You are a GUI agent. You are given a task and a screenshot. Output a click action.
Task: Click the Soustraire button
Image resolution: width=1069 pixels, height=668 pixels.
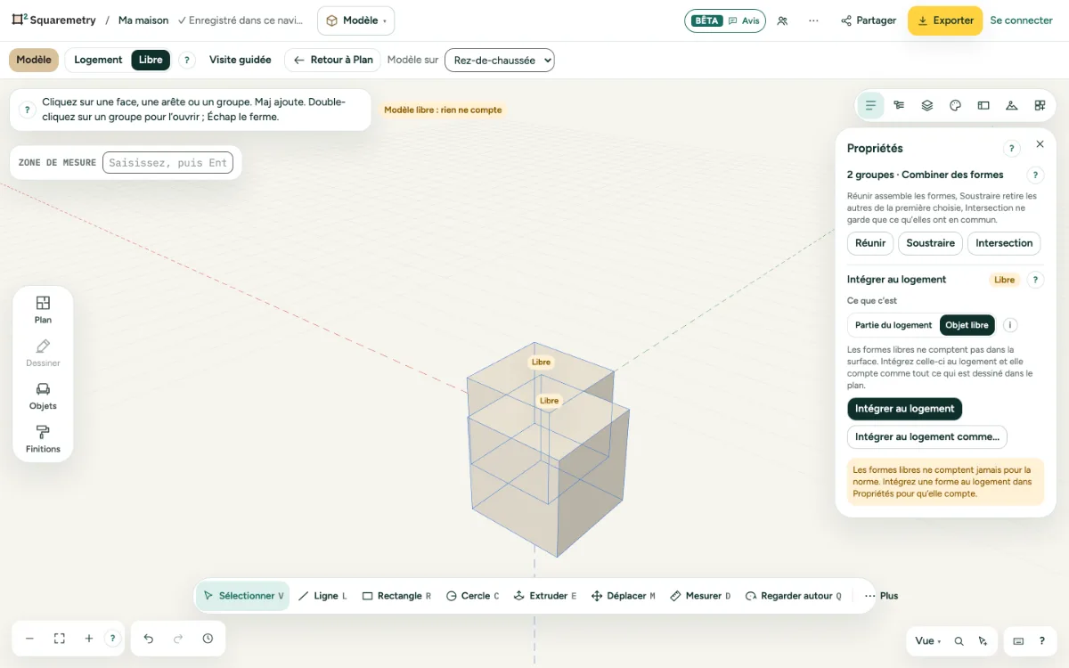click(930, 243)
